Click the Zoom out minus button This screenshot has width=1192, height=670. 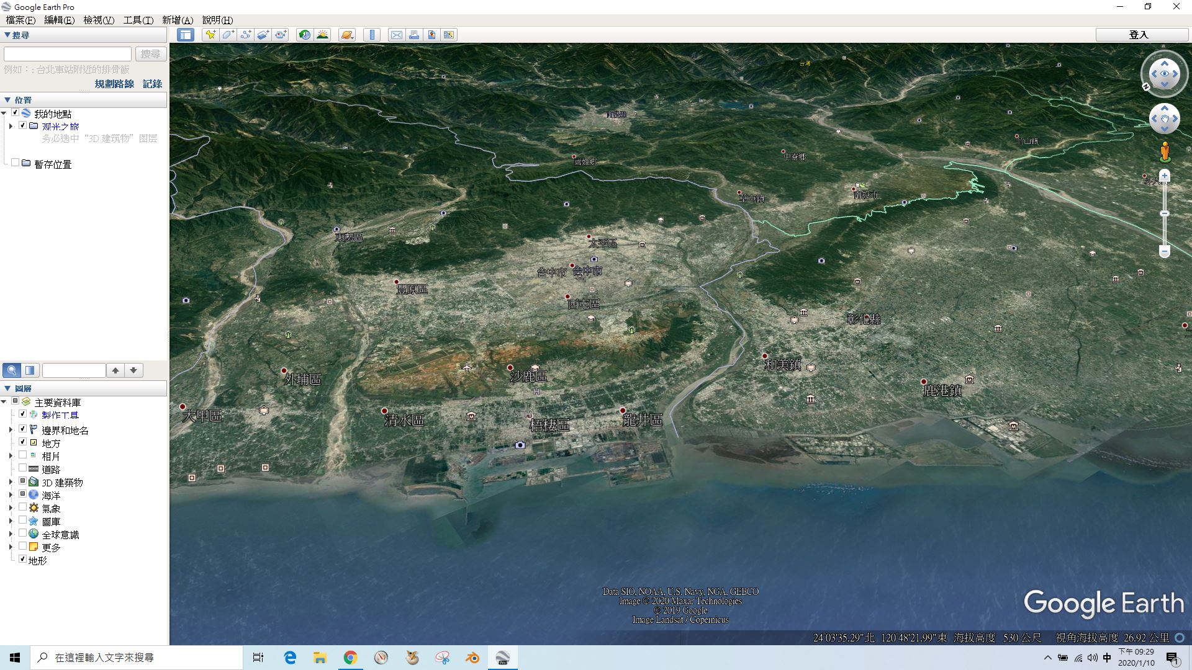point(1165,251)
